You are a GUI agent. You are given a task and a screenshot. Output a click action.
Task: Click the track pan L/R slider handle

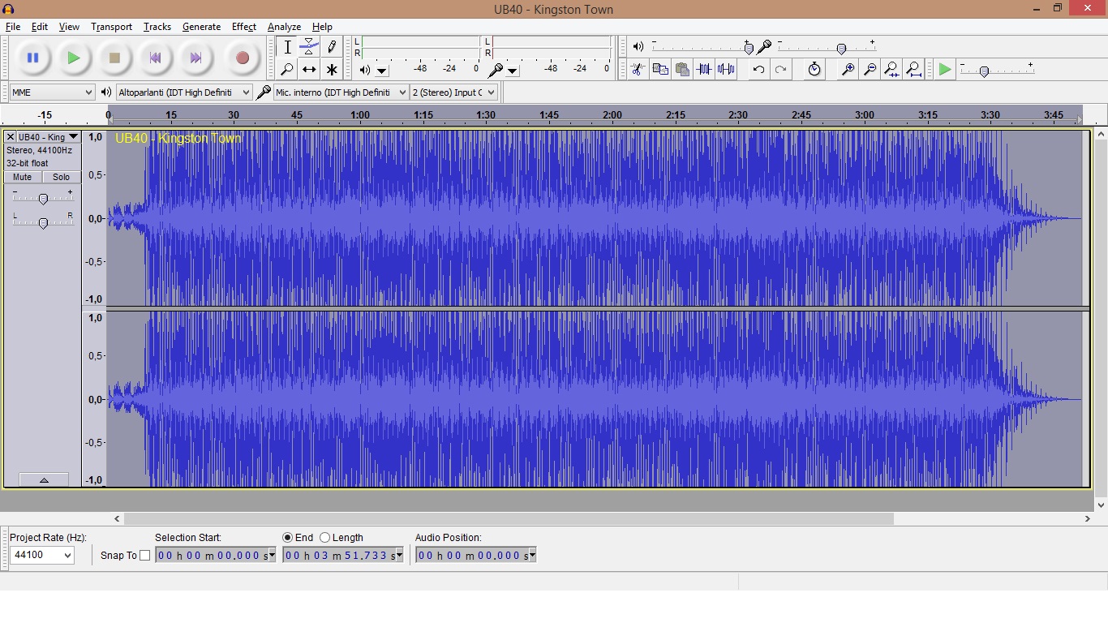(x=43, y=223)
